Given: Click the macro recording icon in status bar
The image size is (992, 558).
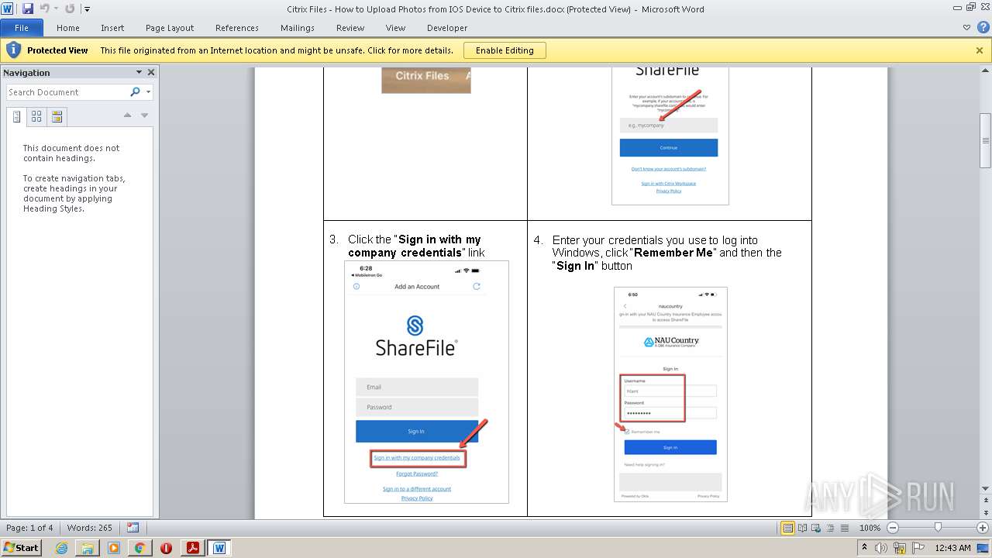Looking at the screenshot, I should [x=133, y=528].
